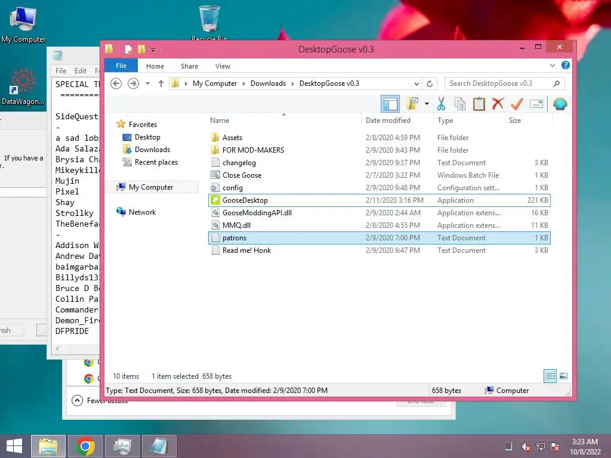Go forward with the right arrow button
The height and width of the screenshot is (458, 611).
tap(133, 83)
